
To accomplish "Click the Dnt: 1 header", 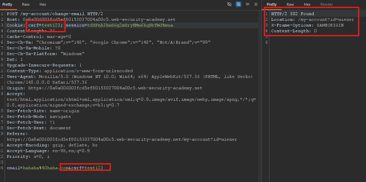I will point(15,60).
